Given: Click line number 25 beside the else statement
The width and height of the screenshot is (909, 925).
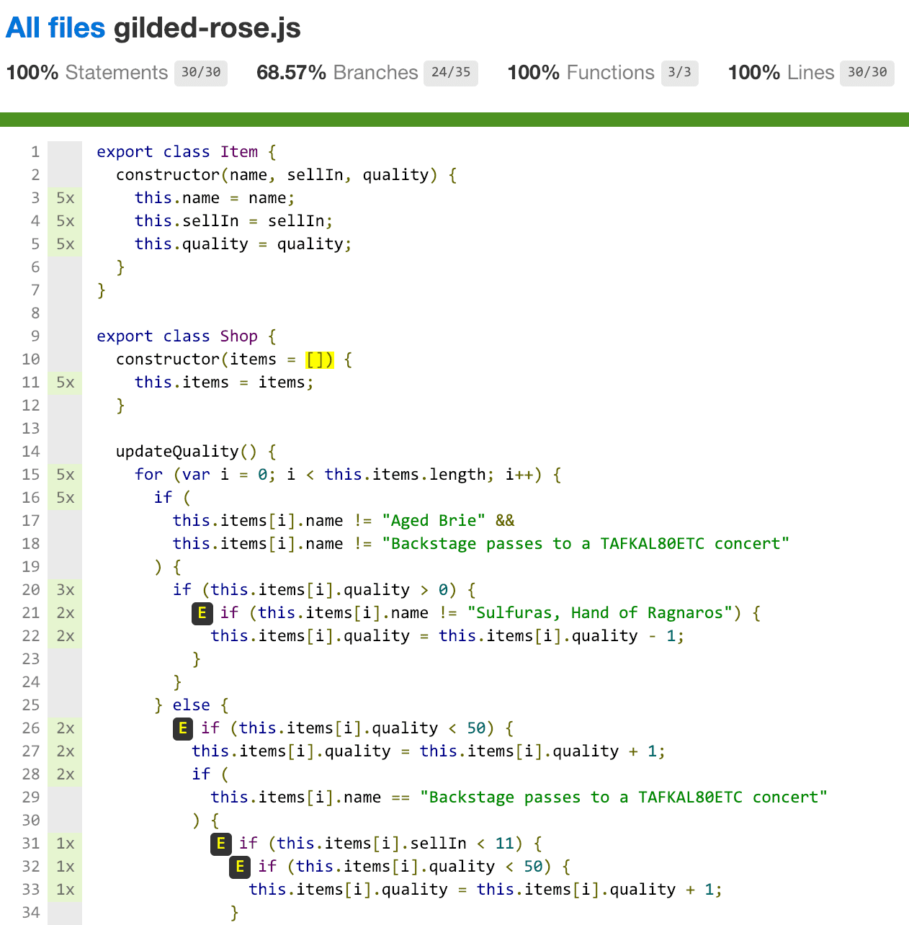Looking at the screenshot, I should point(30,705).
